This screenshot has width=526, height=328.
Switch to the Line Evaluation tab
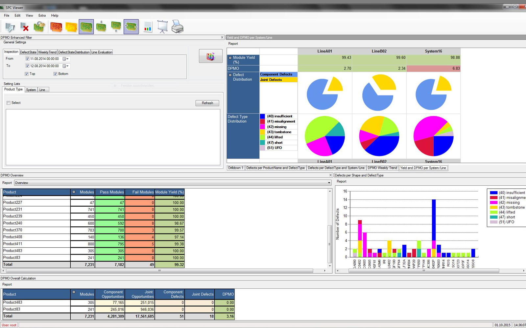point(102,52)
